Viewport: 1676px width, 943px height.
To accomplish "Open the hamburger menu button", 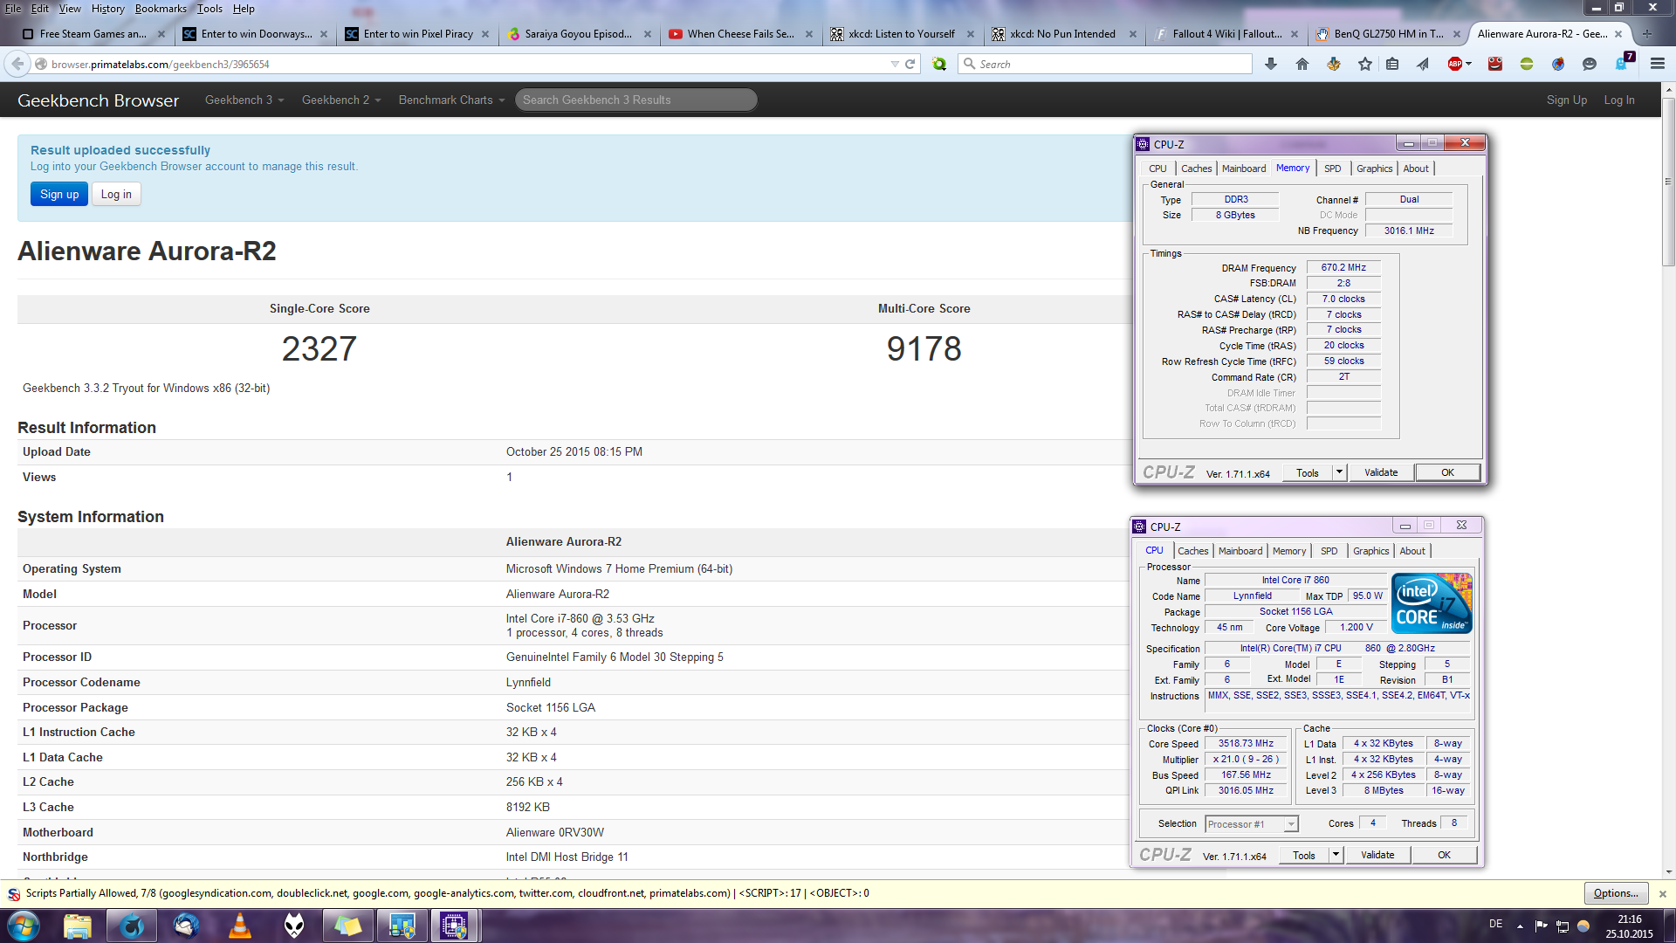I will 1658,64.
